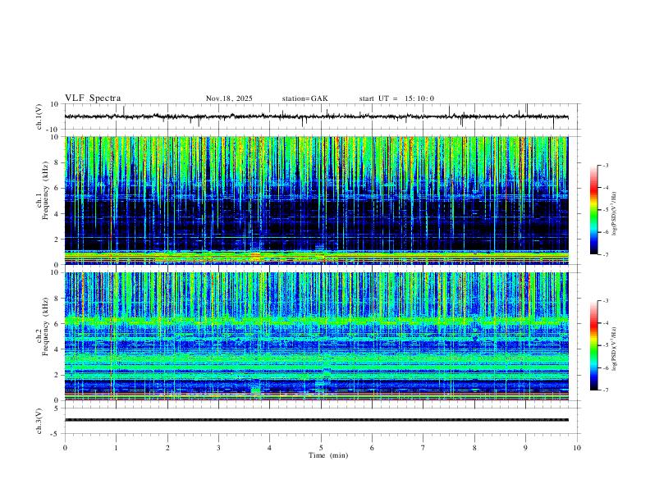The image size is (650, 502).
Task: Click the "ch.3(V)" axis label
Action: [39, 421]
